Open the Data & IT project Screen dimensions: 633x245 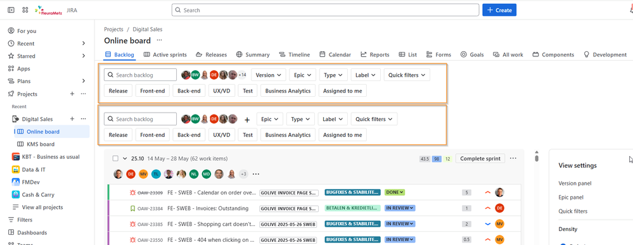34,170
